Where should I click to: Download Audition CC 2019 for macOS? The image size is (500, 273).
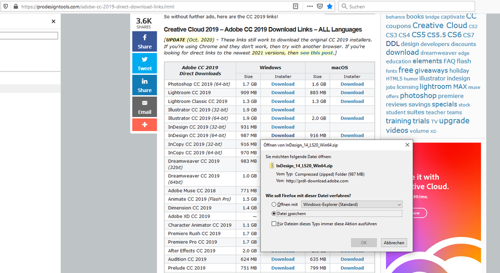352,259
